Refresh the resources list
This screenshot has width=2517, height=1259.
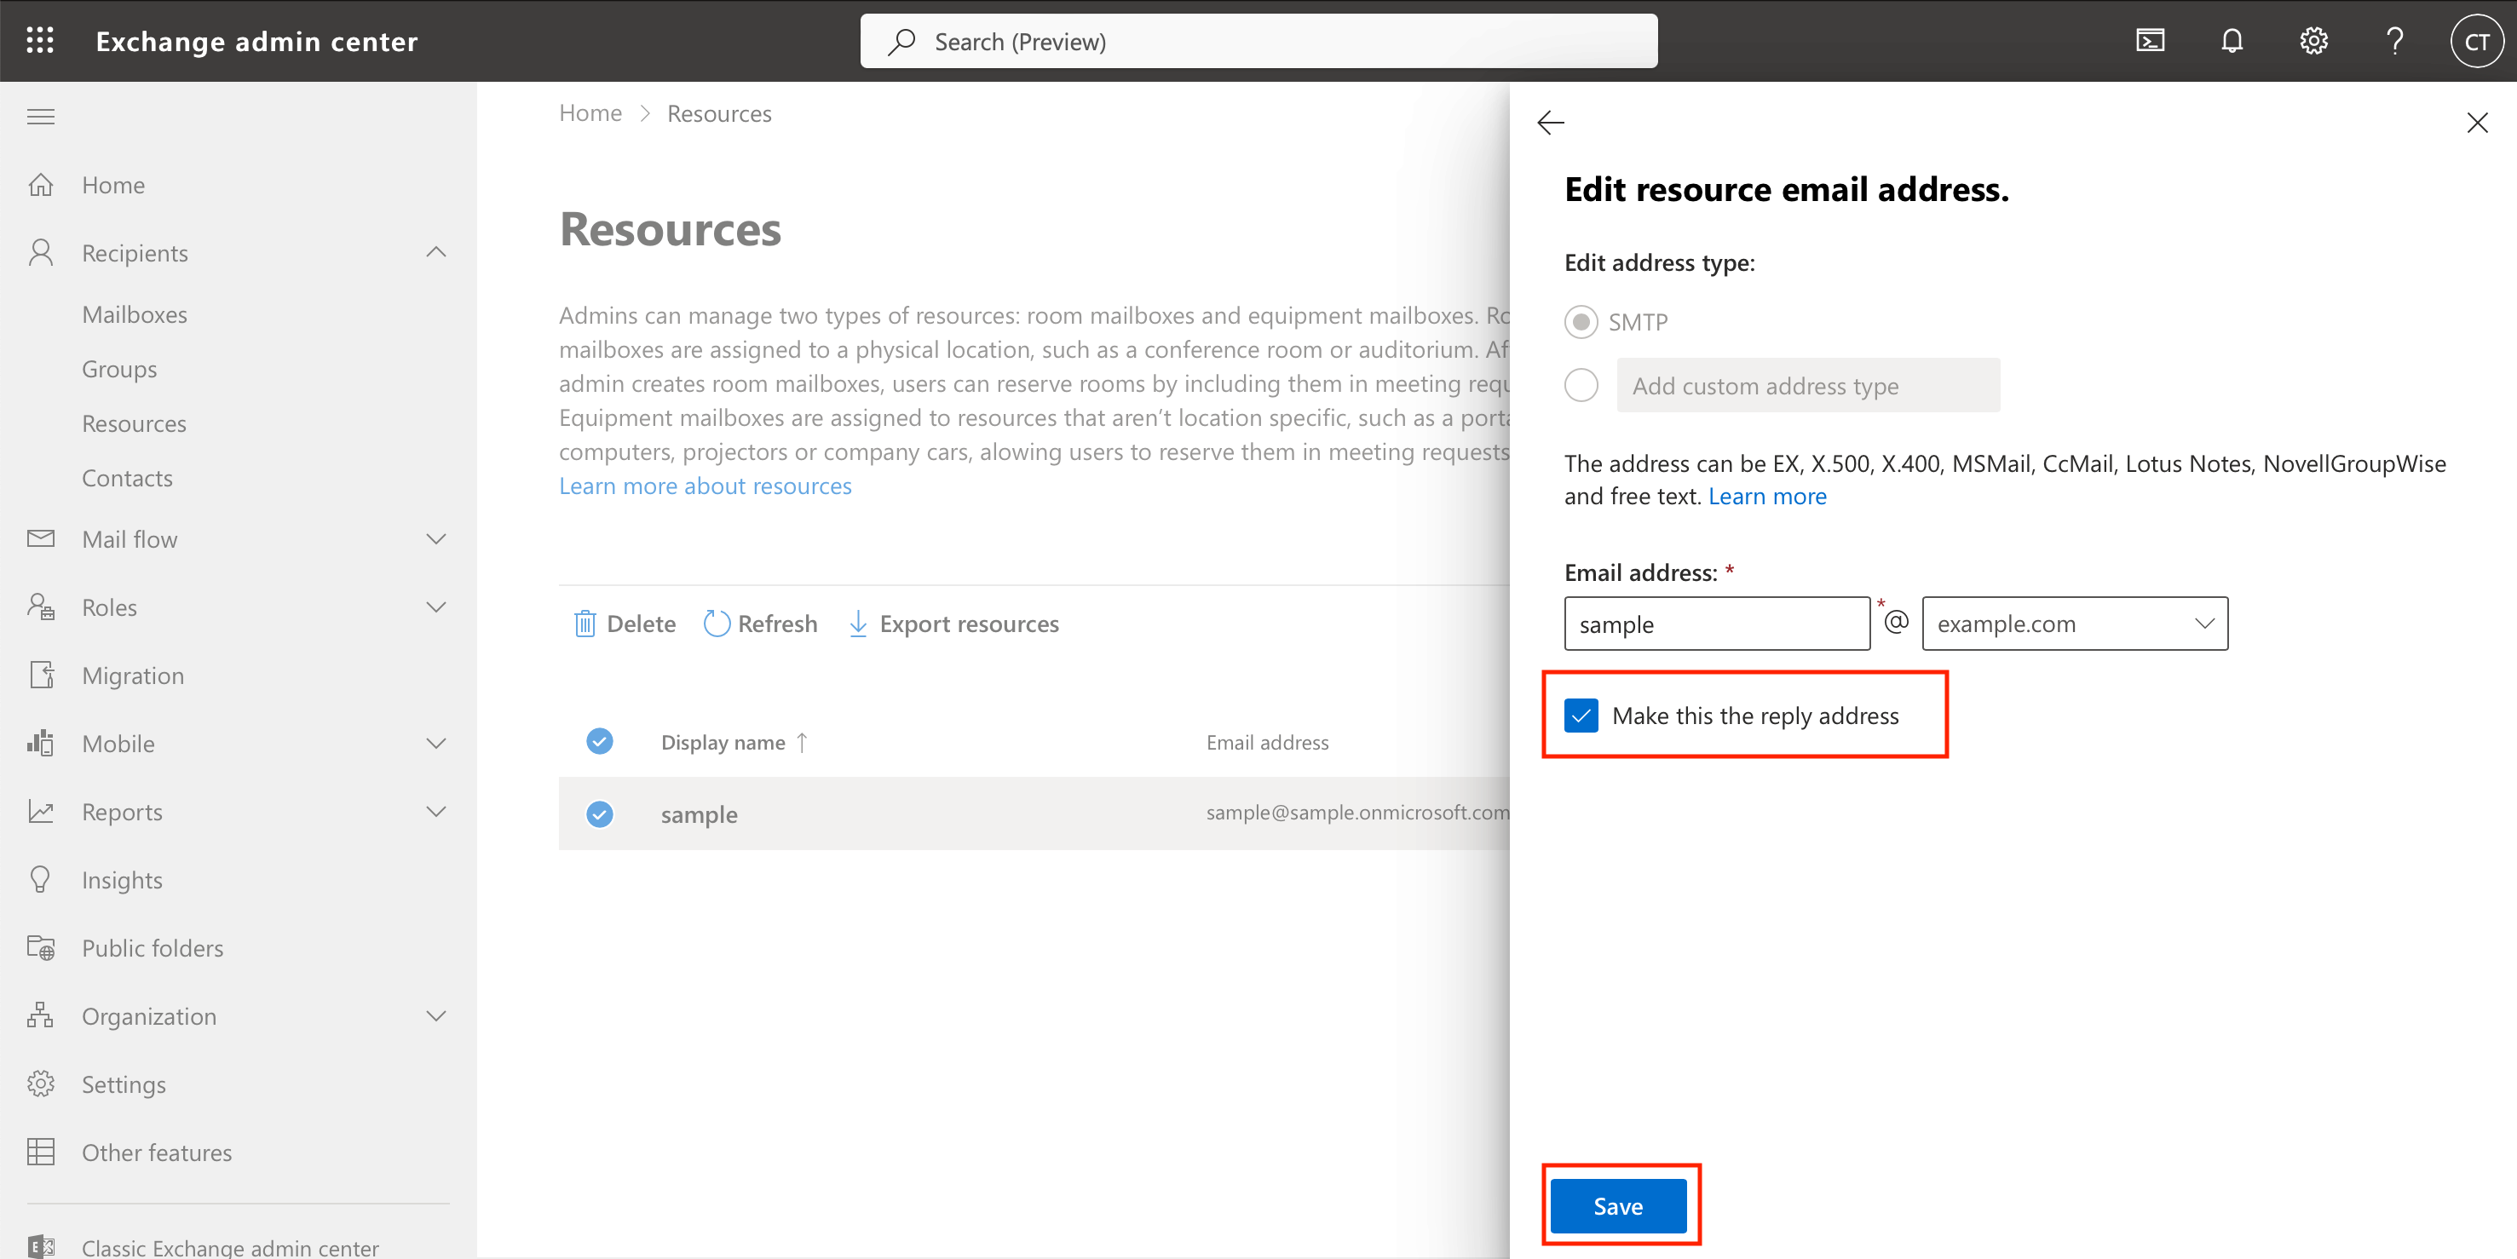[x=760, y=624]
